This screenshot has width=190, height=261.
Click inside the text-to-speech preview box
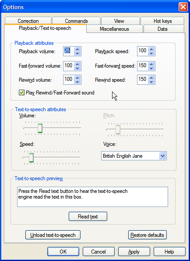point(92,197)
